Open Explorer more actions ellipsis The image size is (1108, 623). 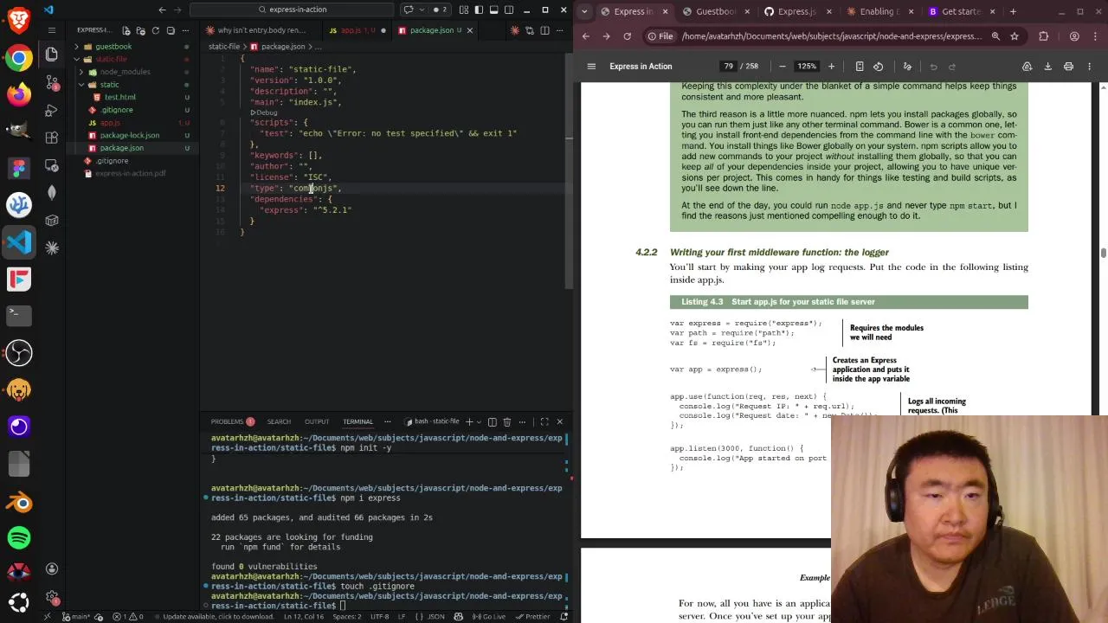(185, 30)
